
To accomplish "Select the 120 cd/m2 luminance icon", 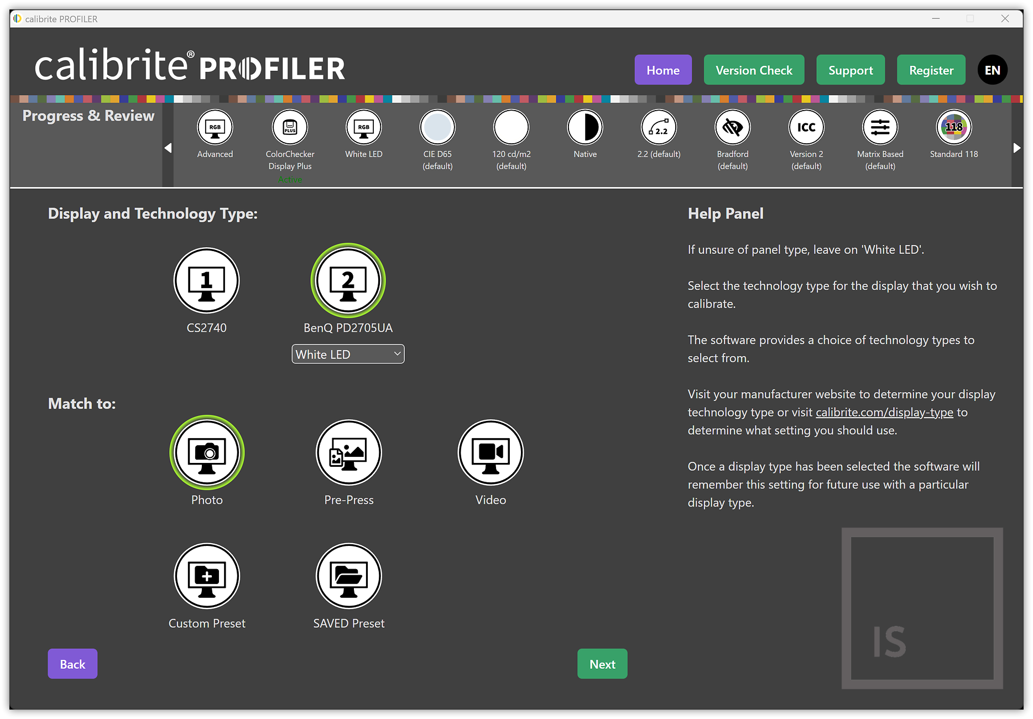I will click(511, 127).
